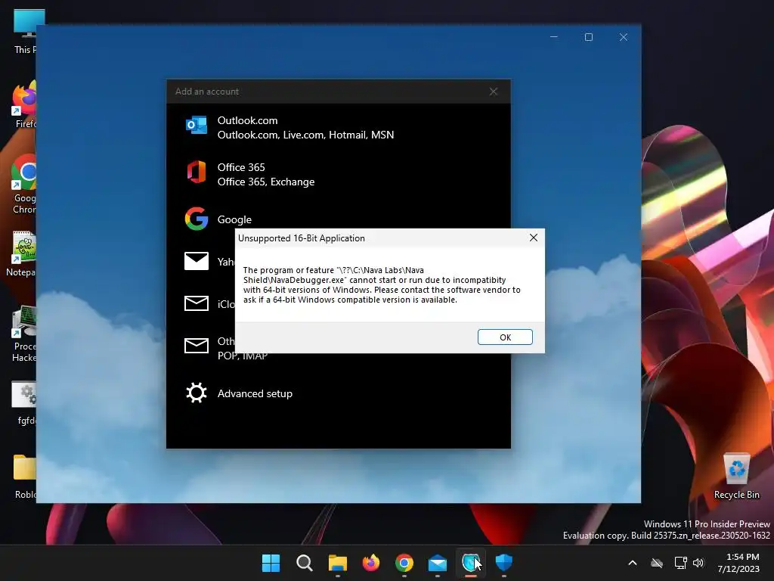
Task: Select the Yahoo envelope icon
Action: tap(197, 261)
